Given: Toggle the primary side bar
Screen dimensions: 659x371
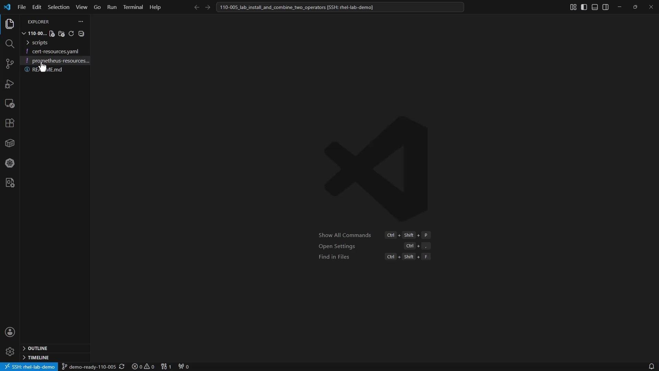Looking at the screenshot, I should point(585,7).
